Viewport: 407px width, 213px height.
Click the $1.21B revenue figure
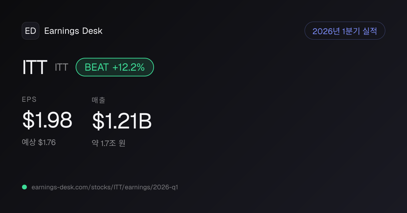122,121
